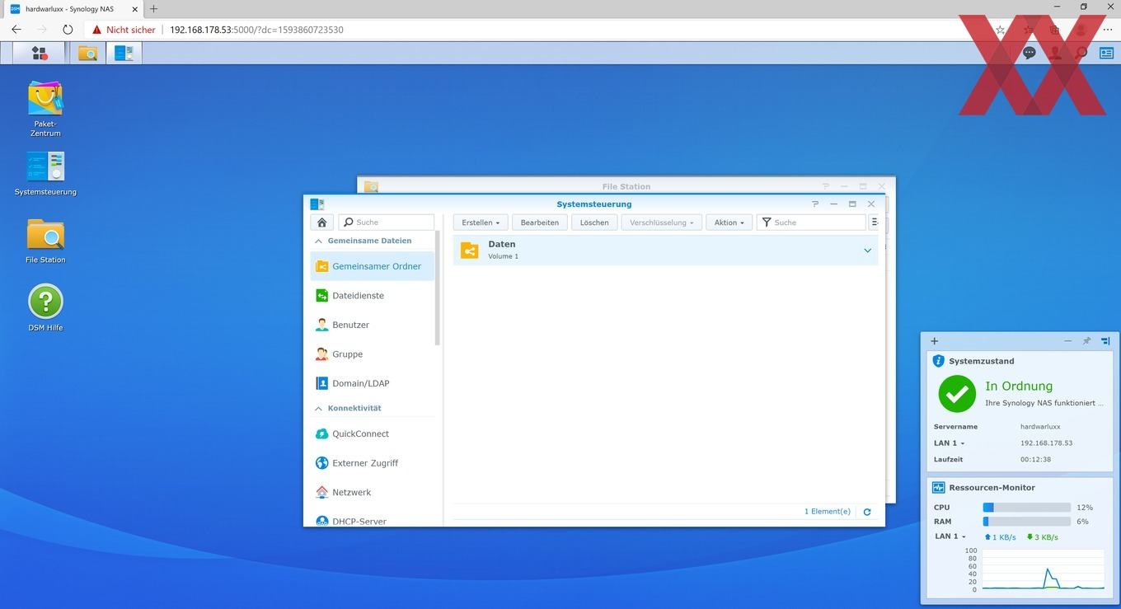Image resolution: width=1121 pixels, height=609 pixels.
Task: Open a new browser tab
Action: tap(153, 8)
